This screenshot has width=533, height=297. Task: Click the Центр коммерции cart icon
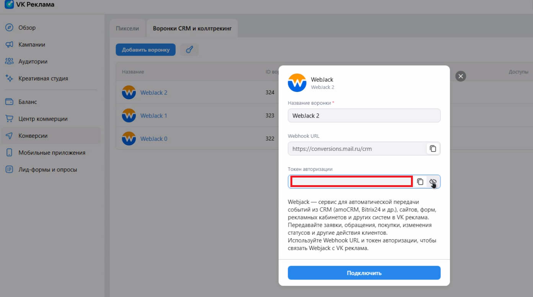(x=9, y=119)
